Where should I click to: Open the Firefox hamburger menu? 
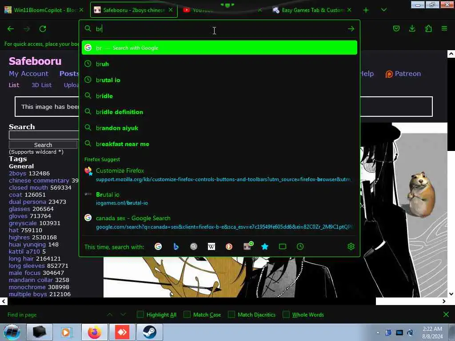tap(444, 28)
